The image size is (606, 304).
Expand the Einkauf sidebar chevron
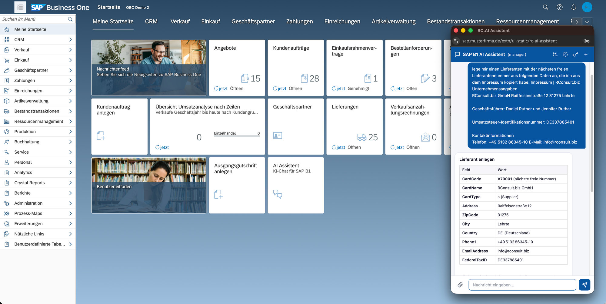70,60
